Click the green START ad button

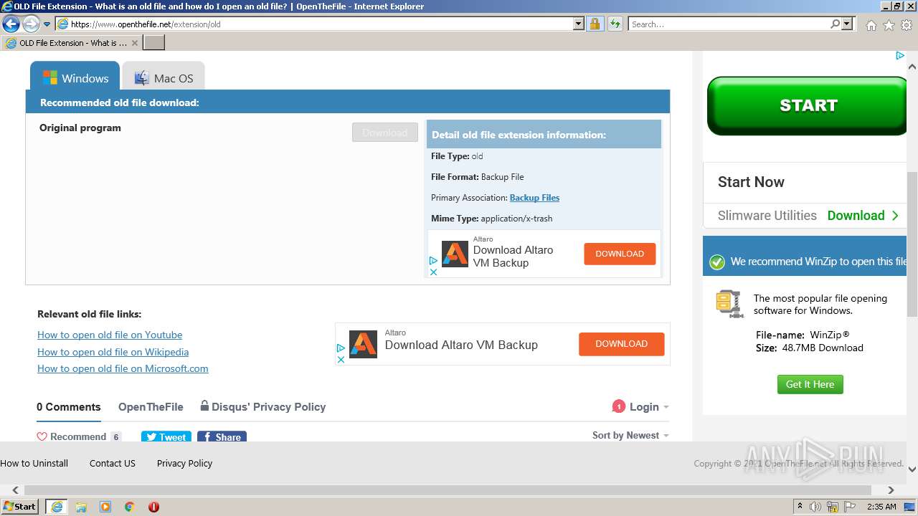click(x=808, y=105)
